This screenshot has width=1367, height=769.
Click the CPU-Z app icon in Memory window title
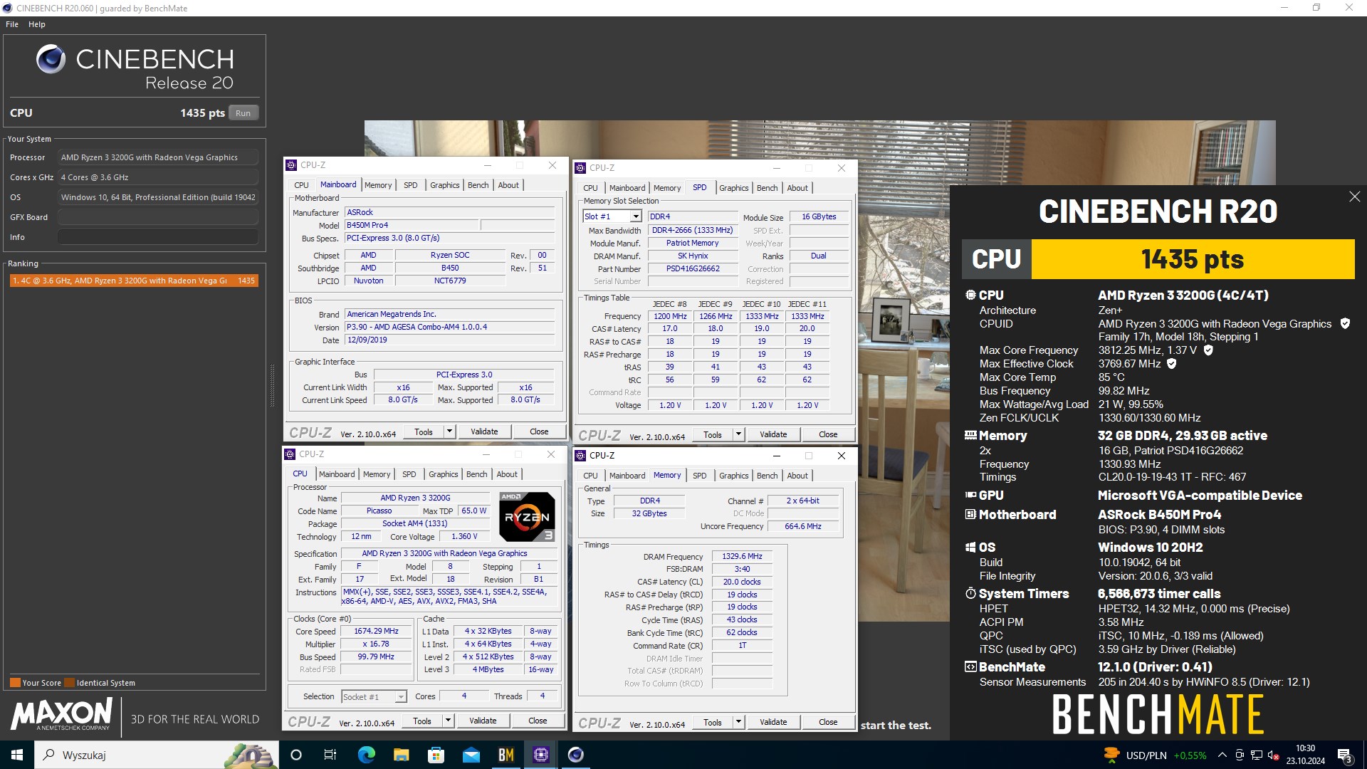pos(580,456)
